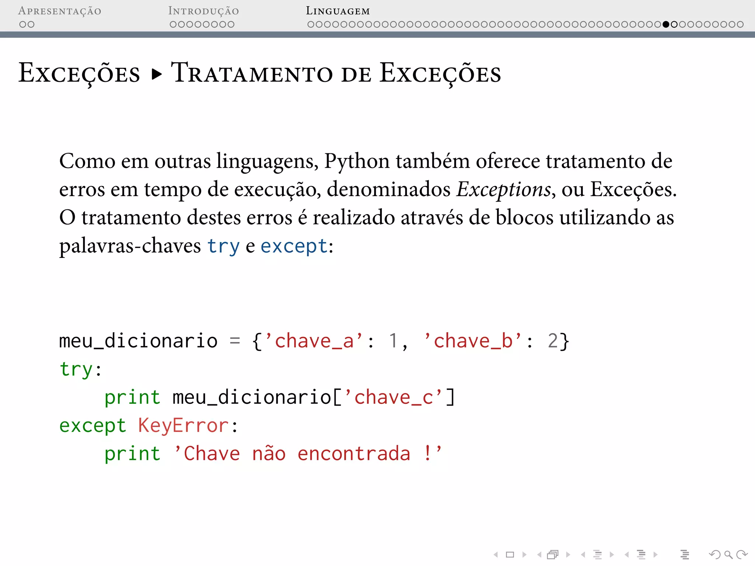Click the red 'chave_b' string in code
Image resolution: width=755 pixels, height=566 pixels.
(x=473, y=340)
